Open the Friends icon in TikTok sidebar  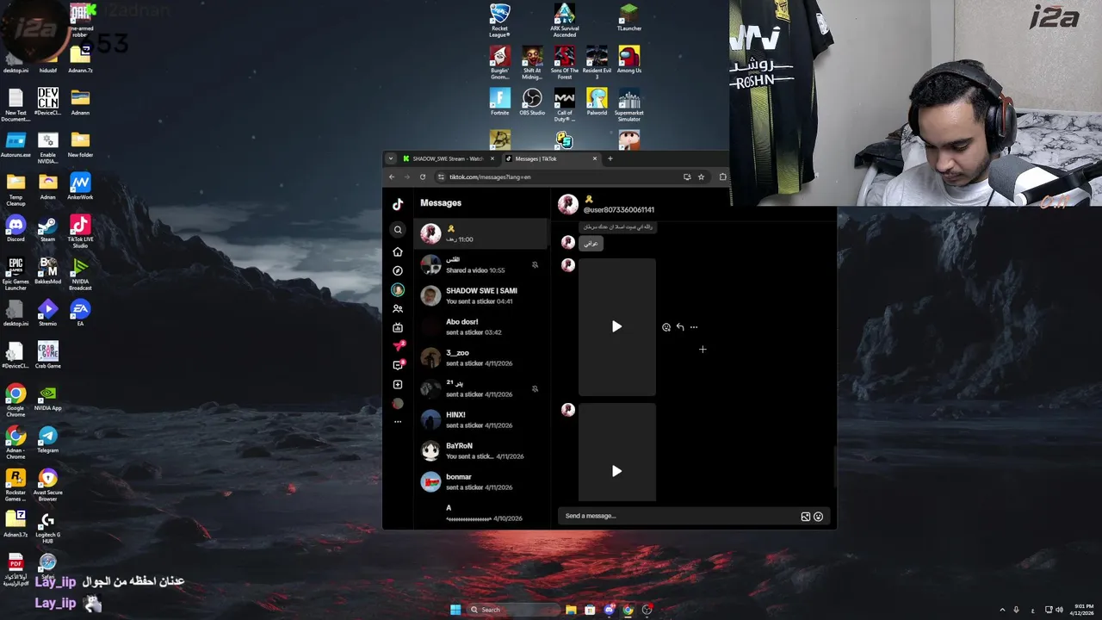[398, 308]
